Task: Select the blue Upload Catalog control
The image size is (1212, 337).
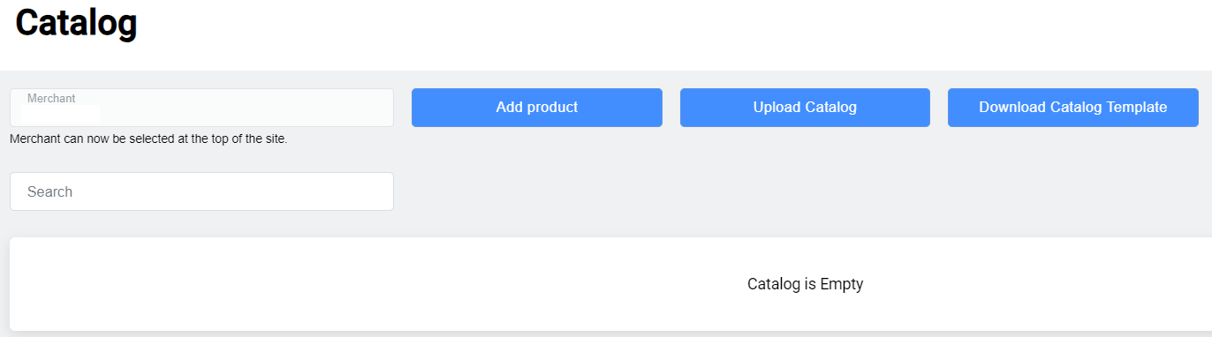Action: pyautogui.click(x=805, y=108)
